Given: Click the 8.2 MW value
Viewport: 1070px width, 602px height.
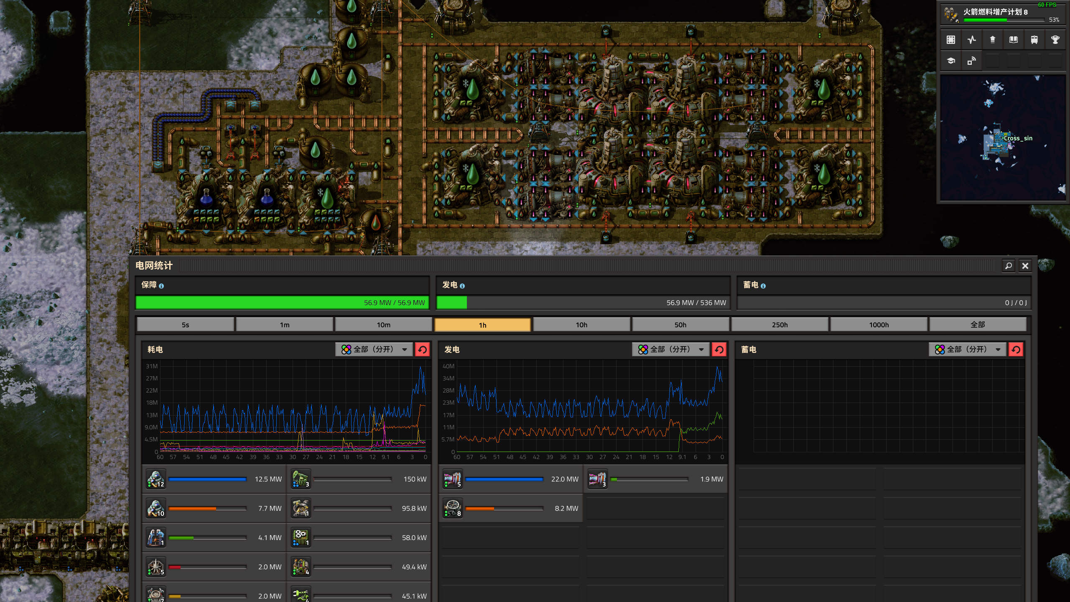Looking at the screenshot, I should point(566,508).
